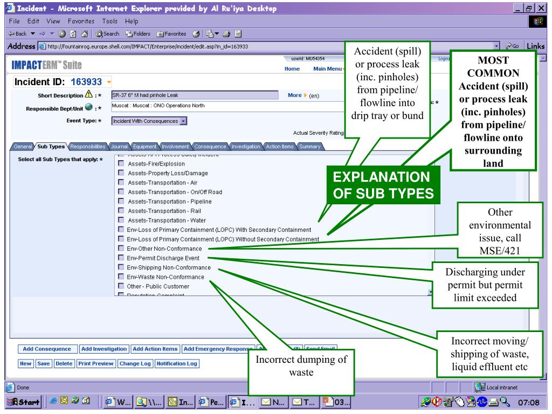Select the Assets-Transportation - Pipeline checkbox
This screenshot has width=552, height=414.
point(121,201)
